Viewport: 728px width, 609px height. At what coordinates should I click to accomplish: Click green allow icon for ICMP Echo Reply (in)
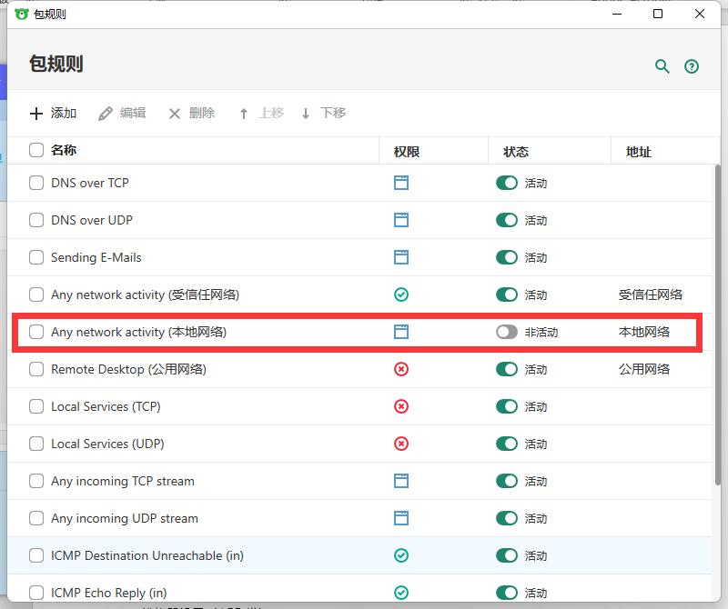400,593
